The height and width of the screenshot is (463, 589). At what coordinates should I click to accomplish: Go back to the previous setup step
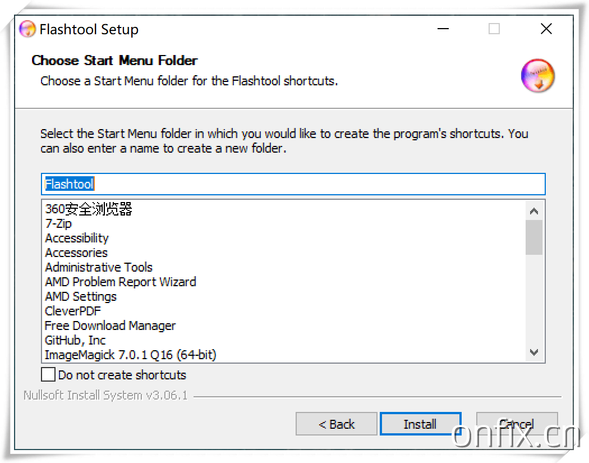pyautogui.click(x=336, y=424)
